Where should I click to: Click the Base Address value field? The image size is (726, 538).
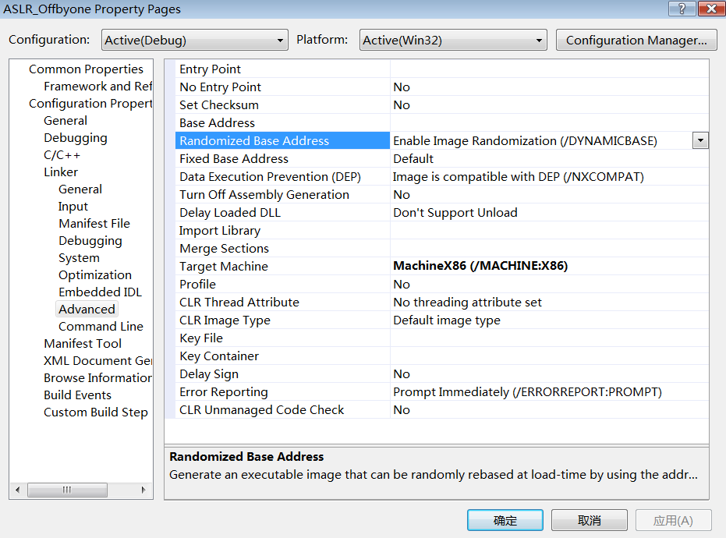[546, 123]
